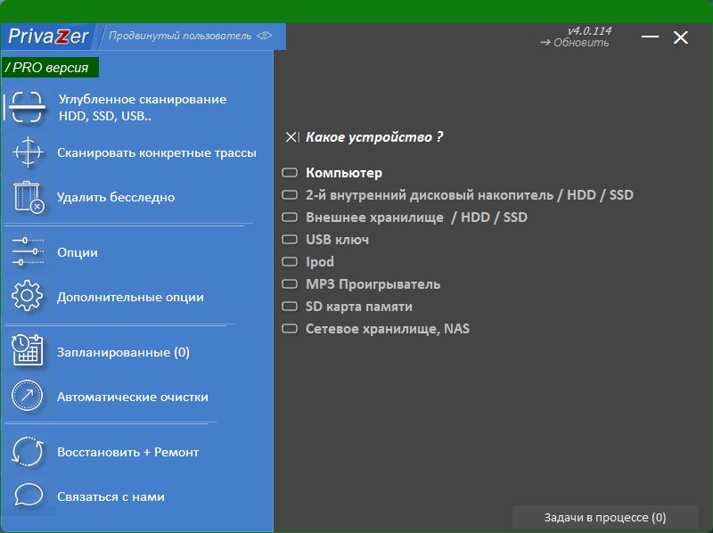This screenshot has width=713, height=533.
Task: Select the Компьютер device option
Action: 343,173
